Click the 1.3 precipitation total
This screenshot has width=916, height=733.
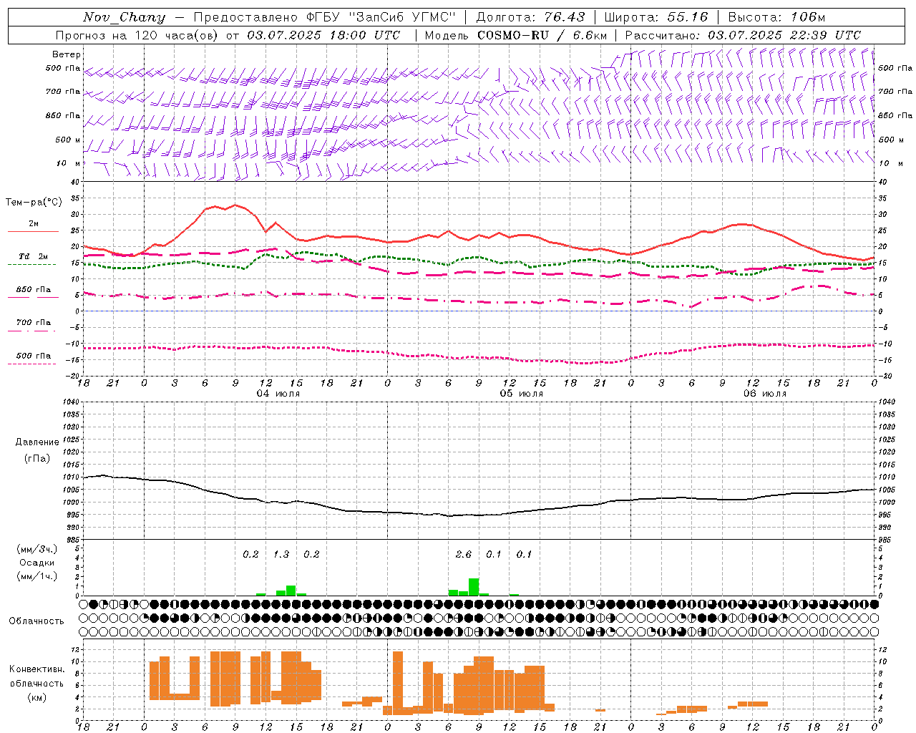pyautogui.click(x=281, y=554)
